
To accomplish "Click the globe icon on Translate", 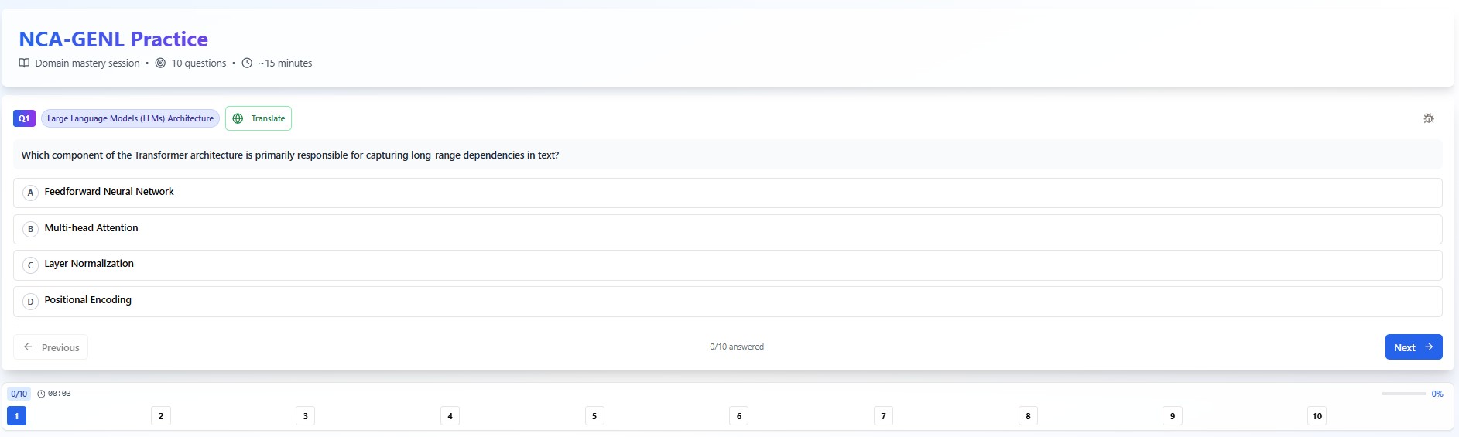I will 238,118.
